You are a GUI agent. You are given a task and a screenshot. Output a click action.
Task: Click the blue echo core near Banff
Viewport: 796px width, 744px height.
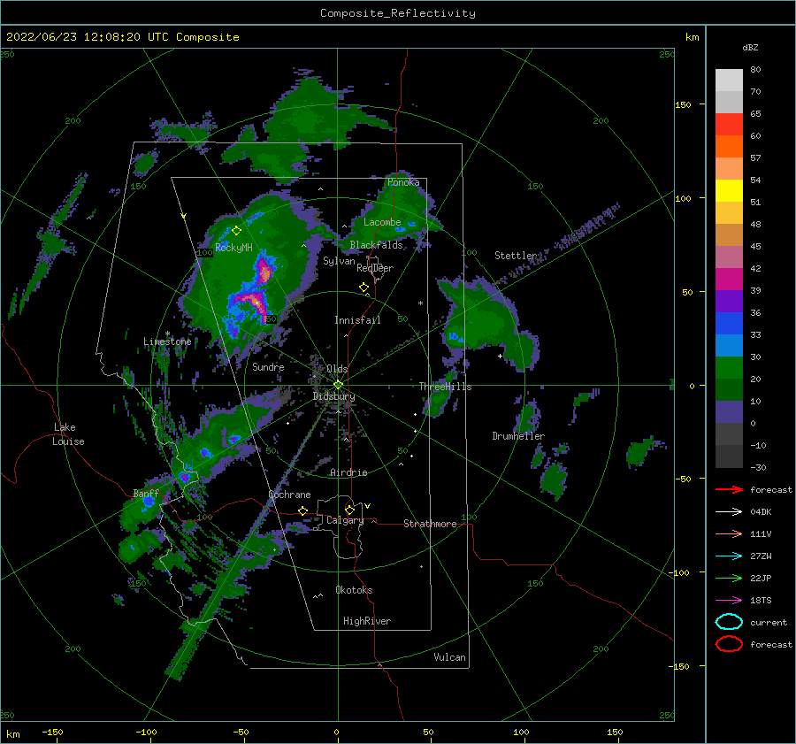tap(149, 502)
